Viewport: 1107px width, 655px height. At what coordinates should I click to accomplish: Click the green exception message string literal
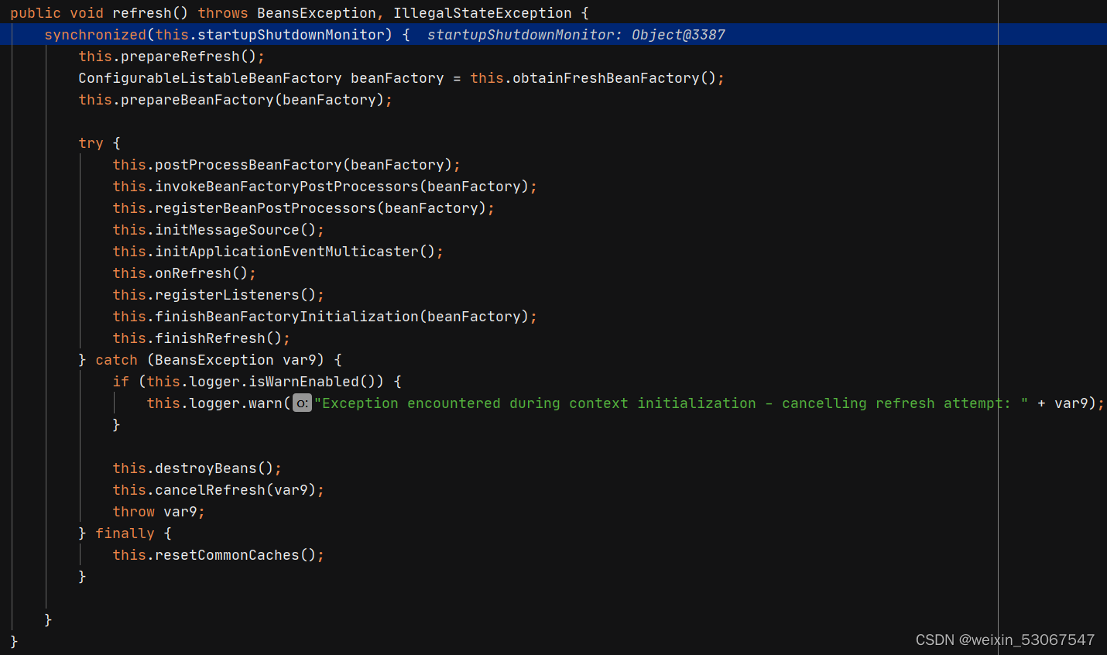click(671, 403)
